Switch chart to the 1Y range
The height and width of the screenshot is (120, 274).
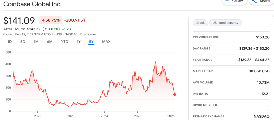79,42
